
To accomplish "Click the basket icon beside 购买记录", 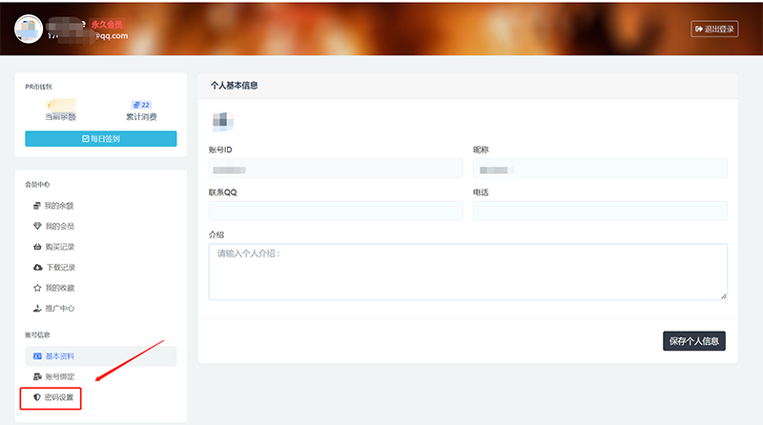I will (37, 247).
